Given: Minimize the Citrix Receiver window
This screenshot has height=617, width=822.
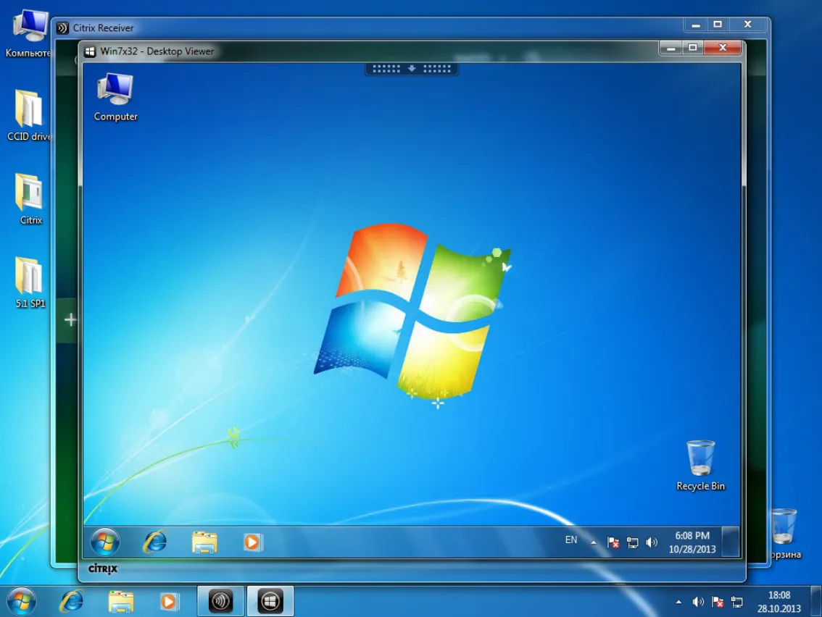Looking at the screenshot, I should click(696, 25).
